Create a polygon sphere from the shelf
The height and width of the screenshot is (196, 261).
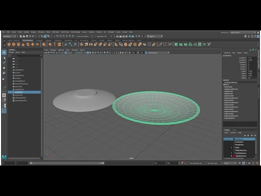click(9, 44)
